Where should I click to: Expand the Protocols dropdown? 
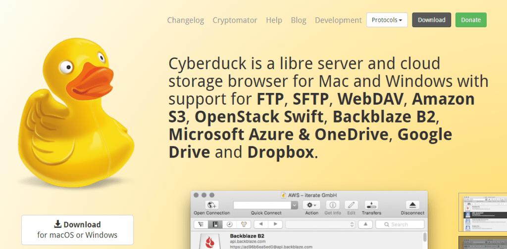click(x=387, y=20)
